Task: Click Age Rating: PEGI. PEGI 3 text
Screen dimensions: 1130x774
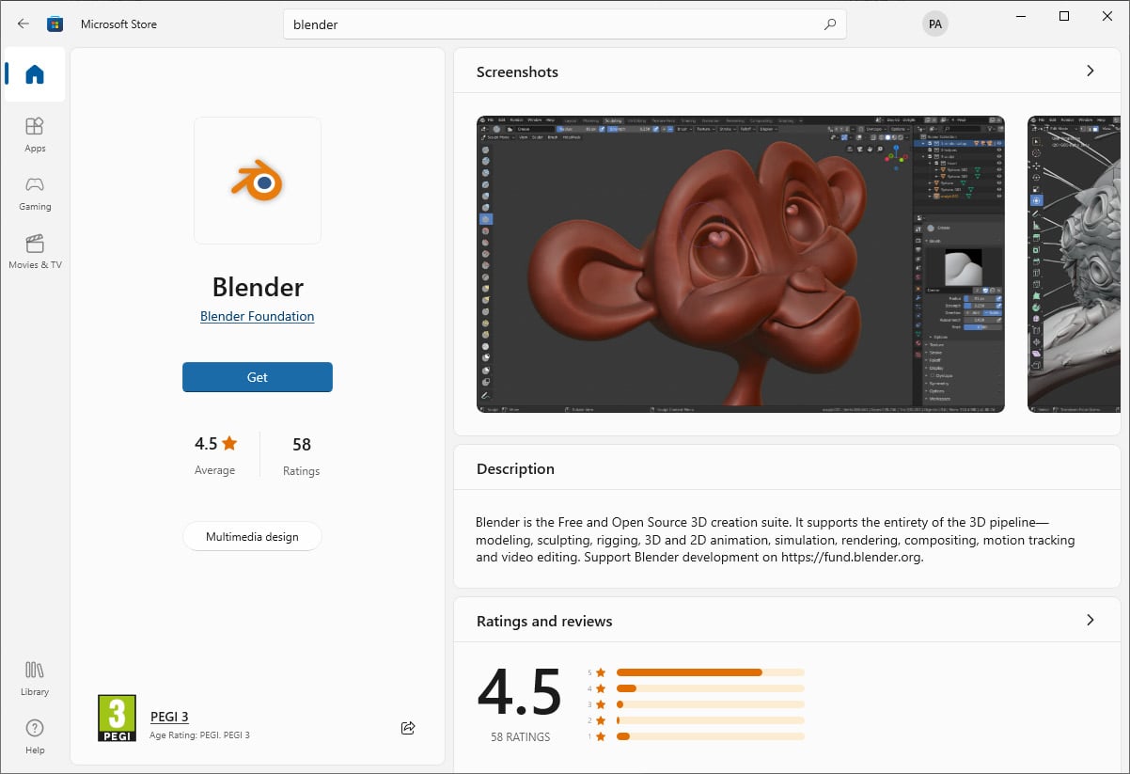Action: point(199,735)
